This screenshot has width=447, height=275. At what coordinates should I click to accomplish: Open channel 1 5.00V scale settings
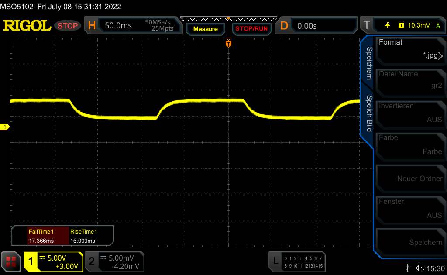(57, 258)
